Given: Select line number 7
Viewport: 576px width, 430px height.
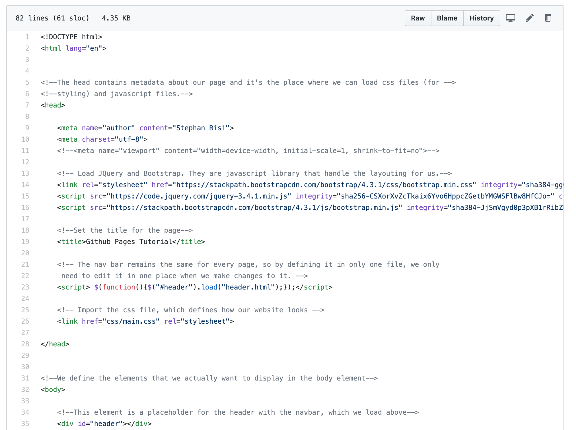Looking at the screenshot, I should (x=27, y=105).
